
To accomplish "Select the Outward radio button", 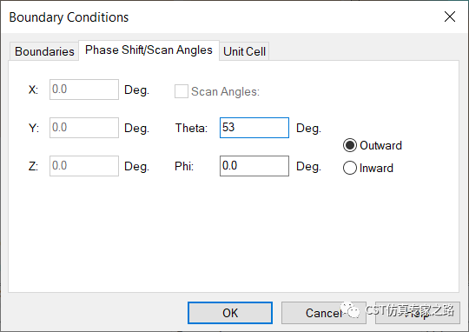I will pyautogui.click(x=350, y=145).
